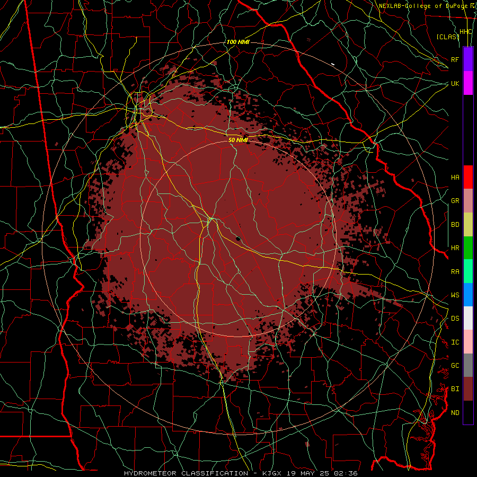Click the BD legend label
The height and width of the screenshot is (477, 477).
[x=455, y=225]
